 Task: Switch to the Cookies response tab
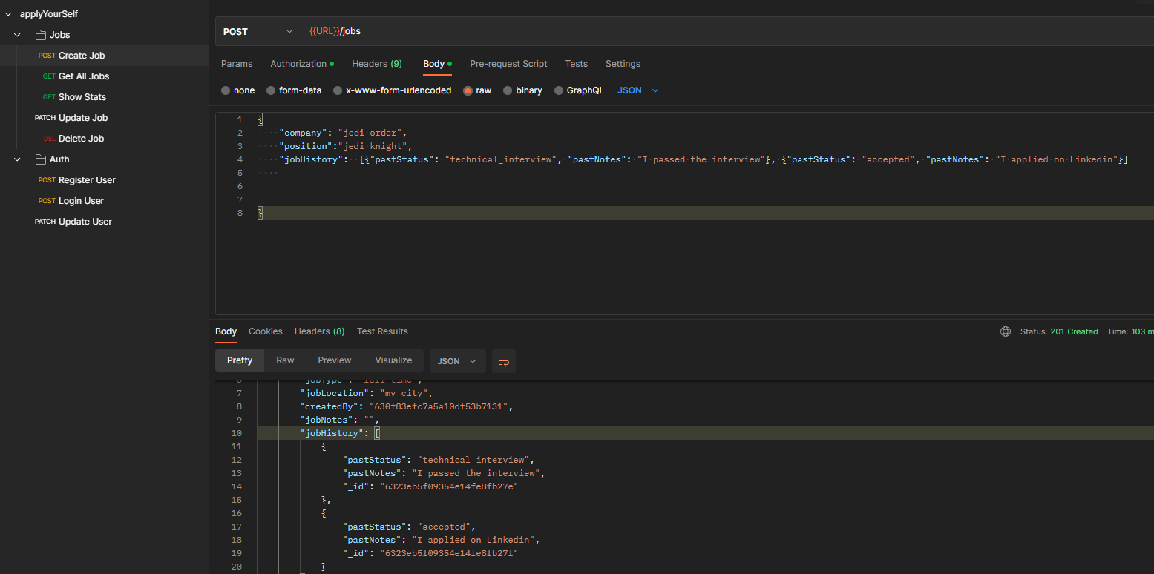point(266,331)
